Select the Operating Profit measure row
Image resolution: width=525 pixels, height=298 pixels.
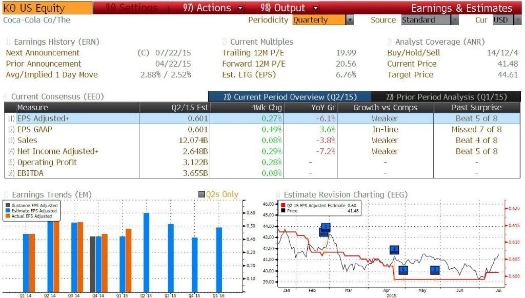click(x=262, y=163)
